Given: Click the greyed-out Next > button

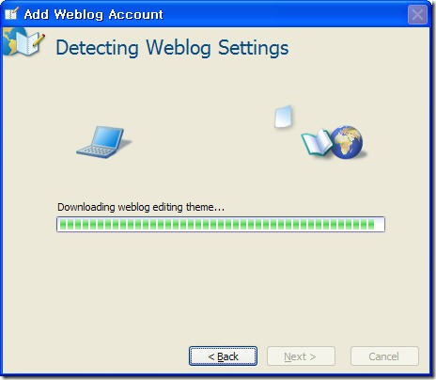Looking at the screenshot, I should (x=301, y=356).
